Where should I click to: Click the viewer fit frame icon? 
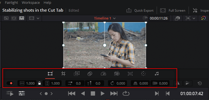(32, 18)
